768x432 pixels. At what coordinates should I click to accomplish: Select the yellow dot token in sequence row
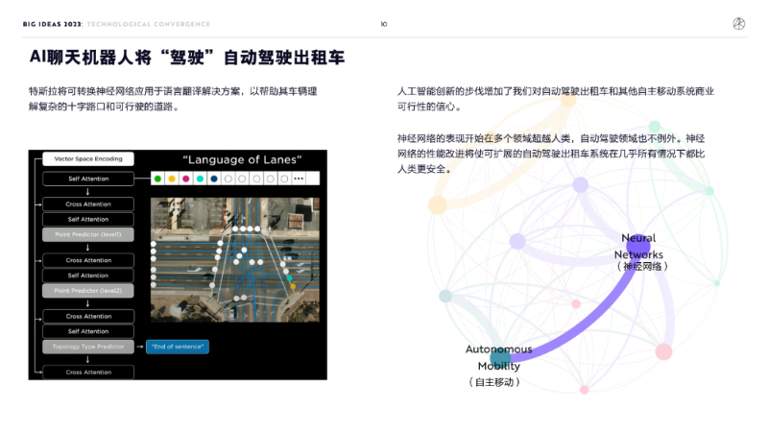point(172,179)
